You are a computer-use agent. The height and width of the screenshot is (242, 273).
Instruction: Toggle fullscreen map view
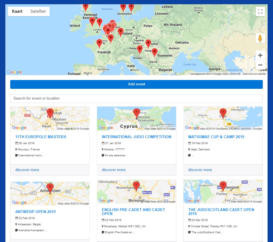point(260,12)
